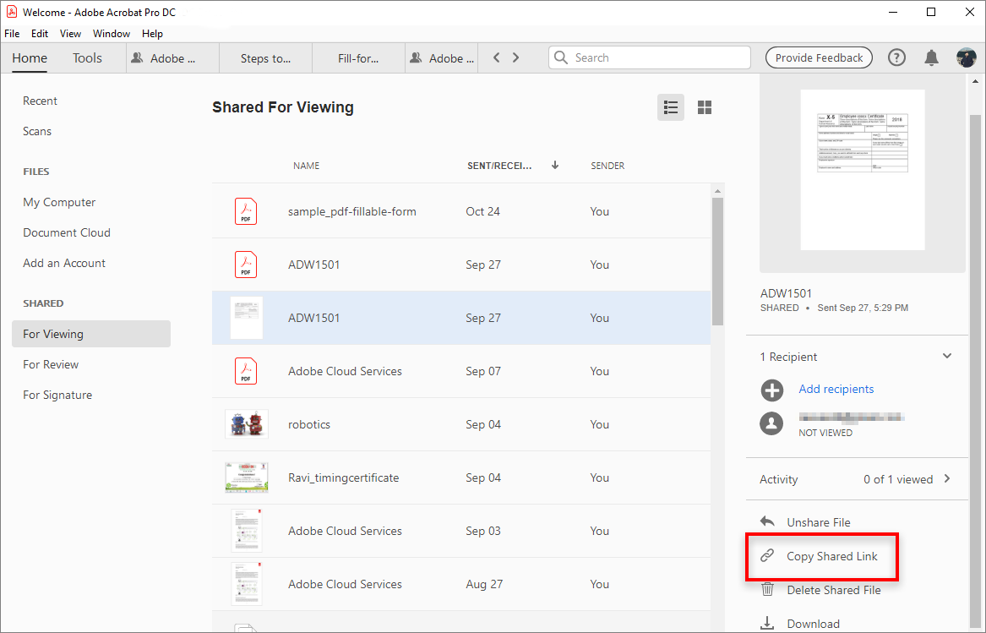Open For Signature shared list
The image size is (986, 633).
point(57,395)
